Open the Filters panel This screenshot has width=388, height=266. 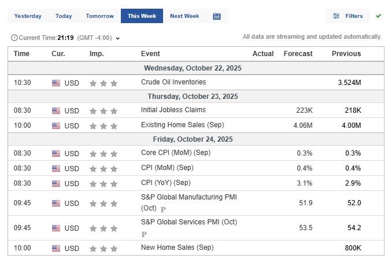pyautogui.click(x=348, y=16)
